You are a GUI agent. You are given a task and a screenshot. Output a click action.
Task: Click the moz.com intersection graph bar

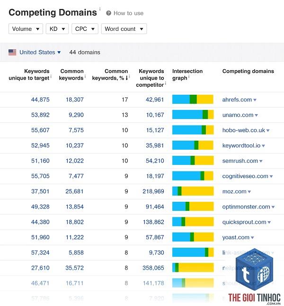(193, 191)
